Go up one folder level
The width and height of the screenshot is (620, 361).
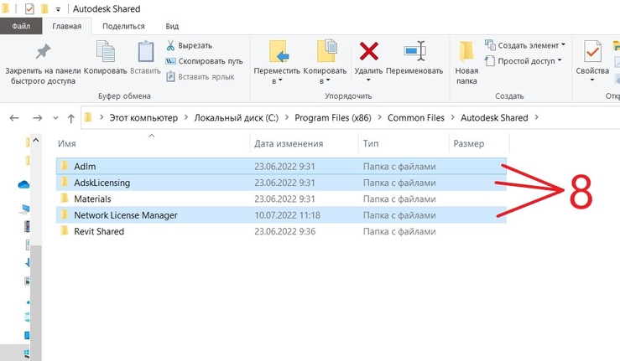coord(71,118)
